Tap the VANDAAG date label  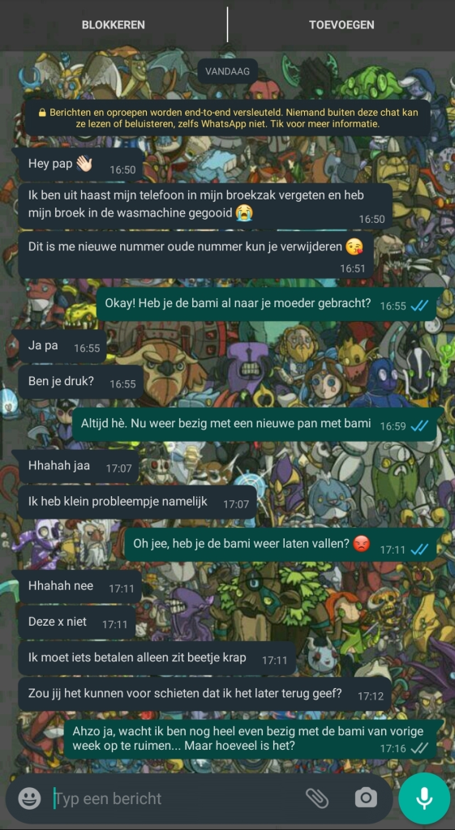[228, 71]
